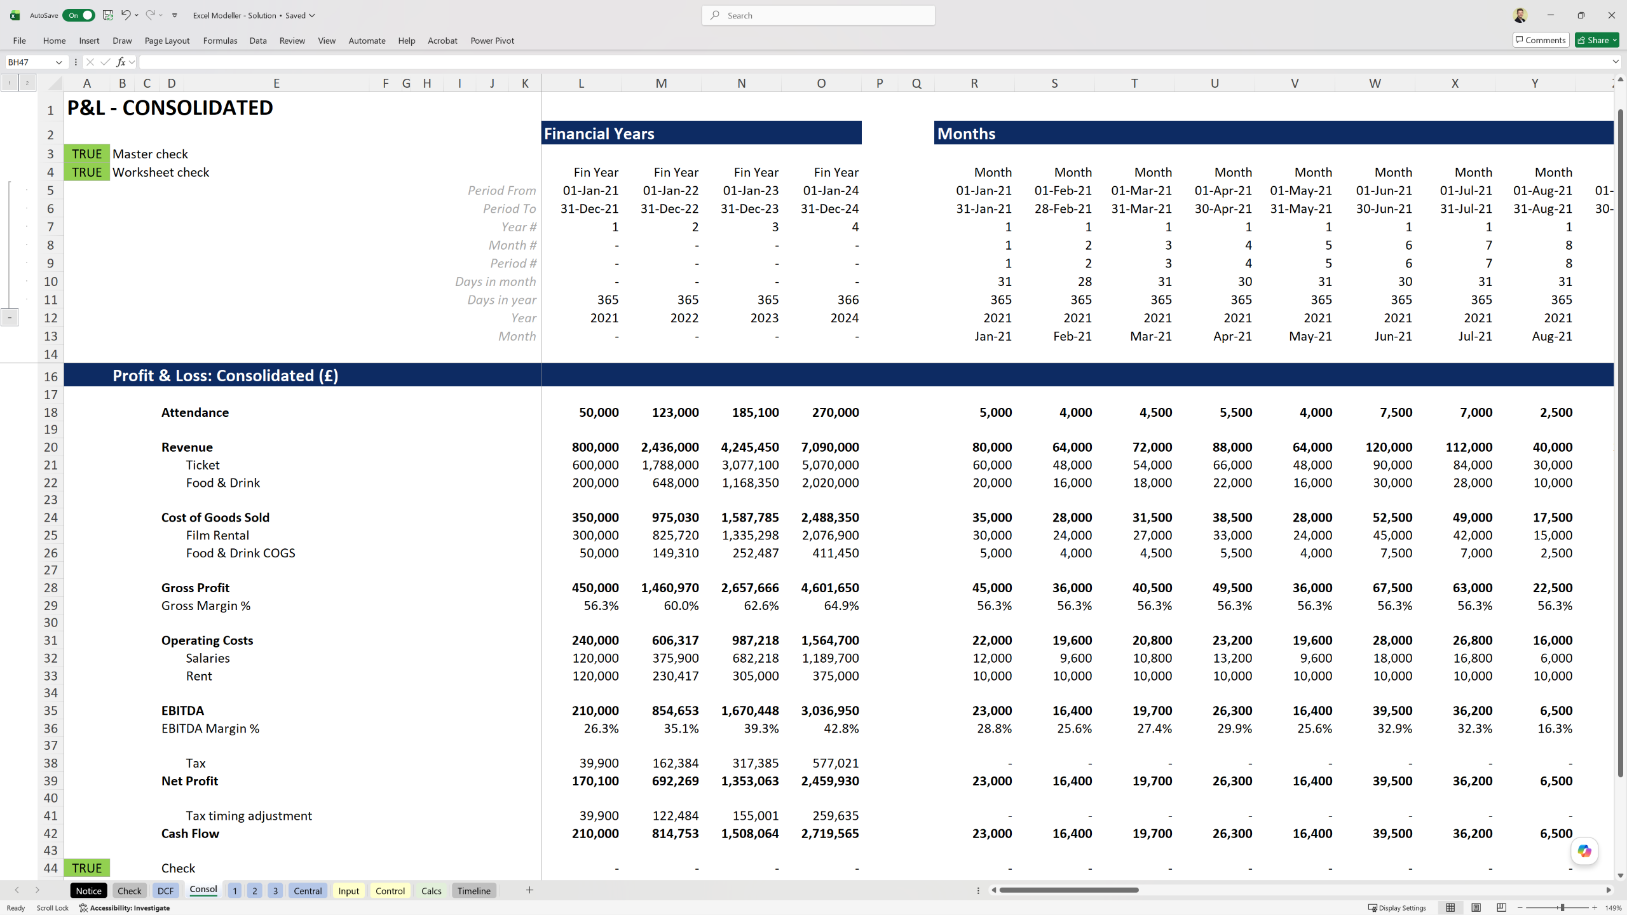Open the Insert ribbon tab
The height and width of the screenshot is (915, 1627).
pos(89,41)
